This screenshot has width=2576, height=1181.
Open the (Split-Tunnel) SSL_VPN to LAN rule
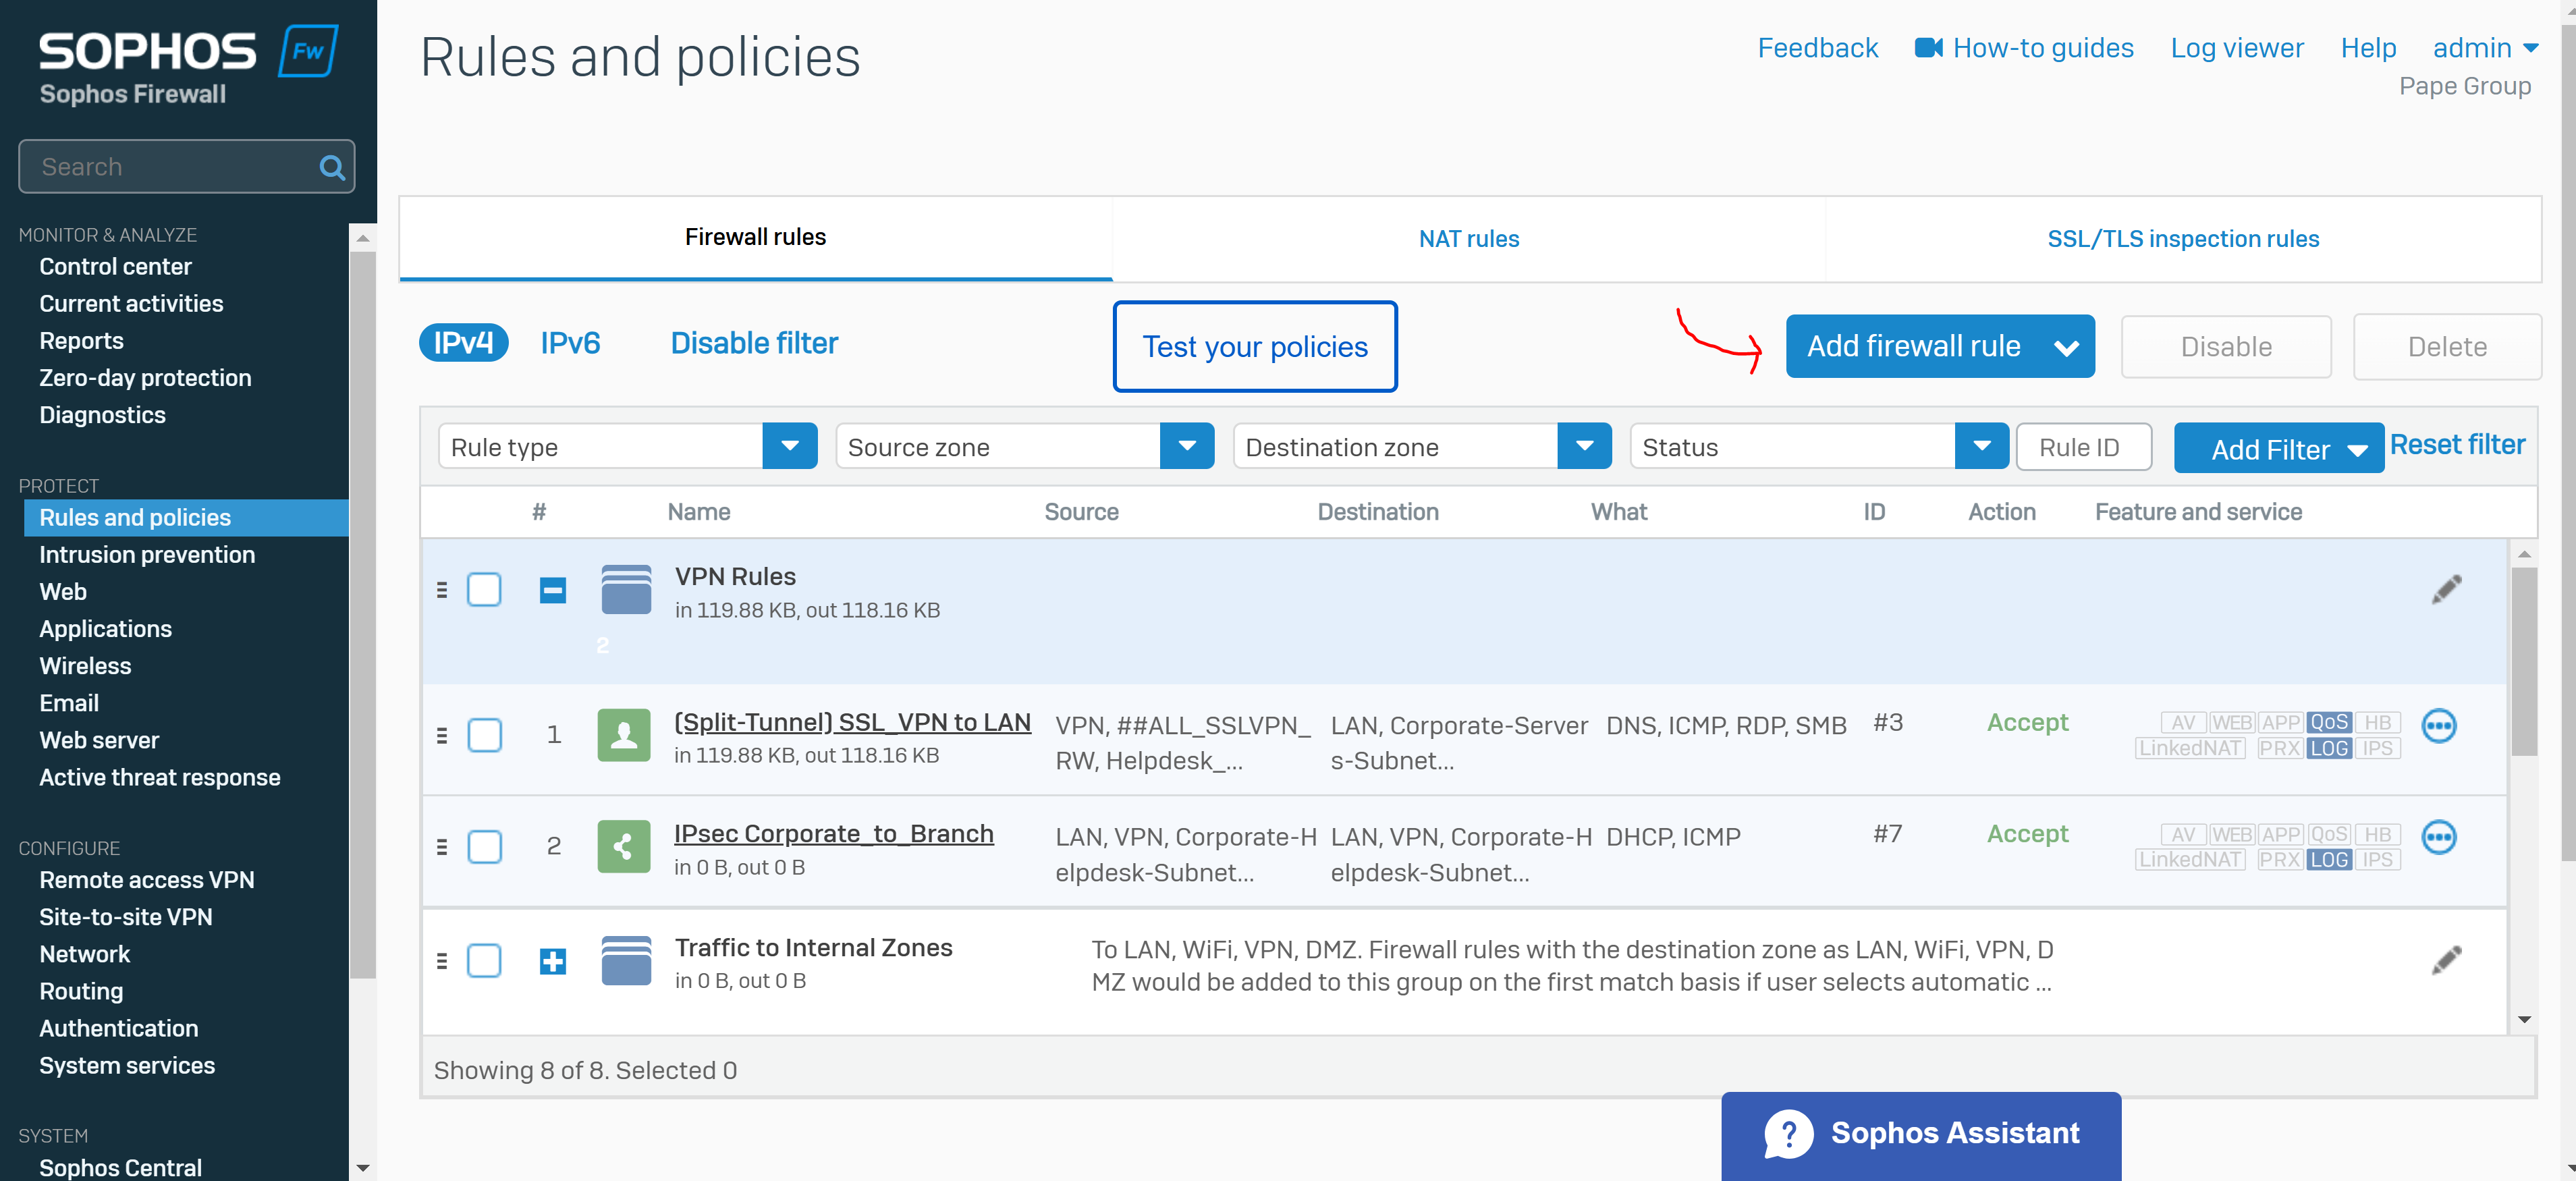click(852, 722)
